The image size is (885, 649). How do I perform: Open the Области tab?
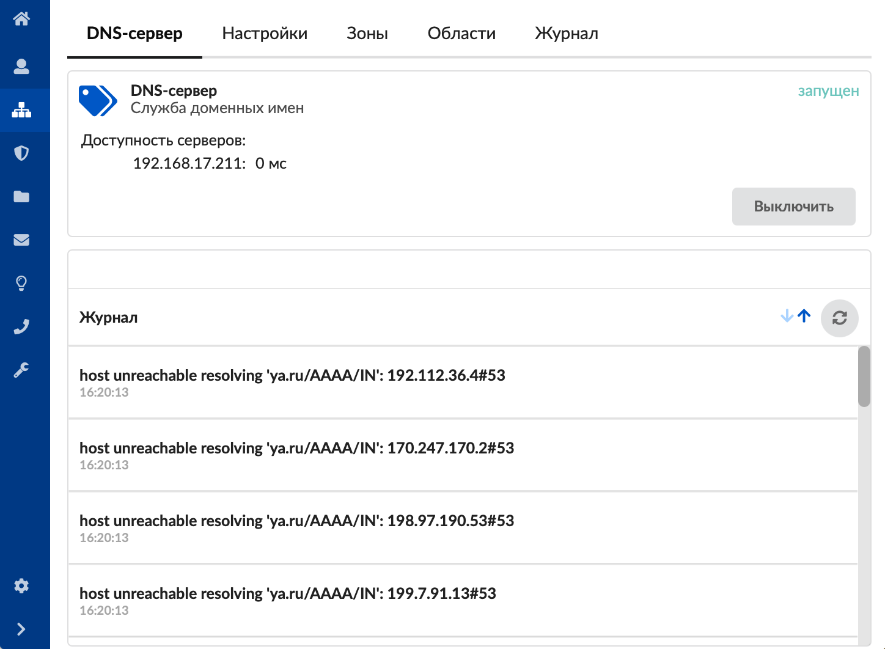[x=461, y=34]
